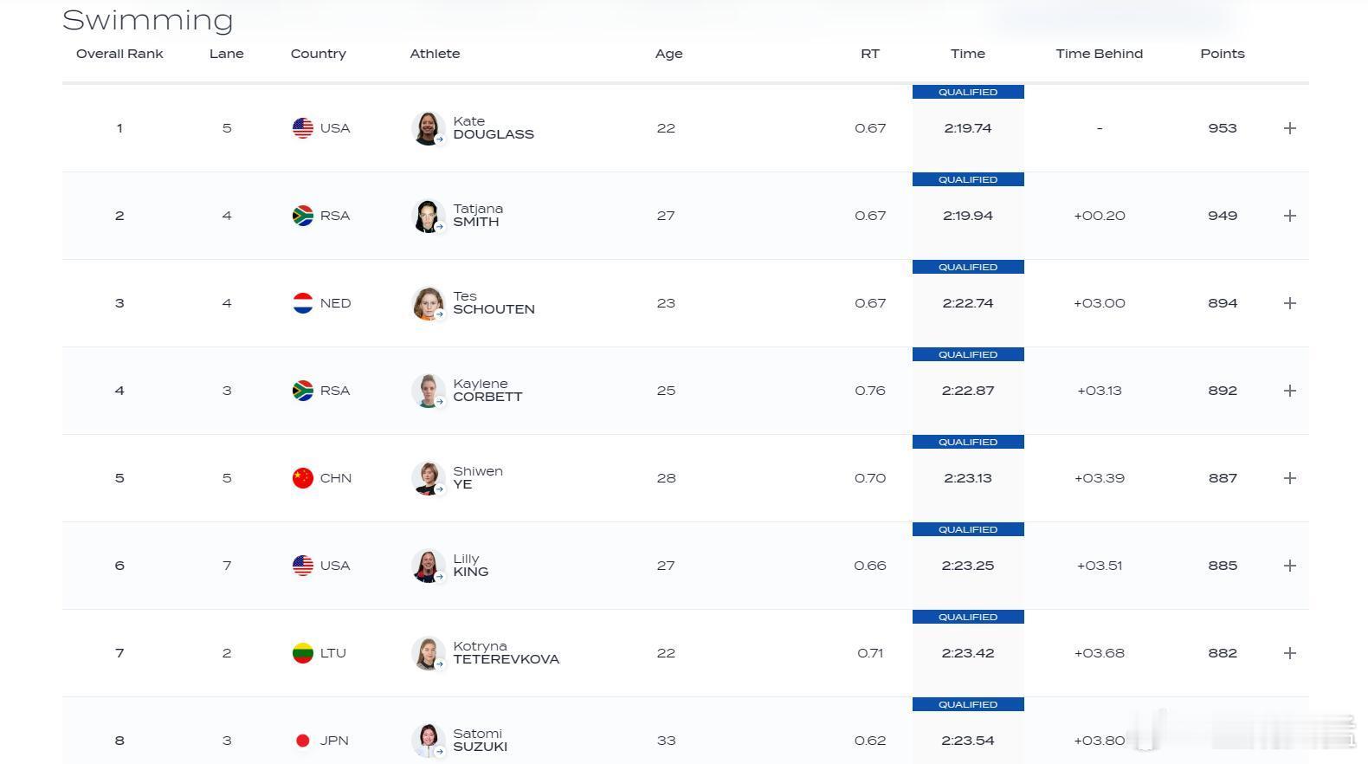Expand Tes Schouten result details

(1289, 303)
